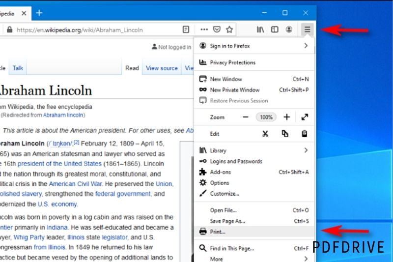393x262 pixels.
Task: Open 'president of the United States' link
Action: click(x=59, y=164)
